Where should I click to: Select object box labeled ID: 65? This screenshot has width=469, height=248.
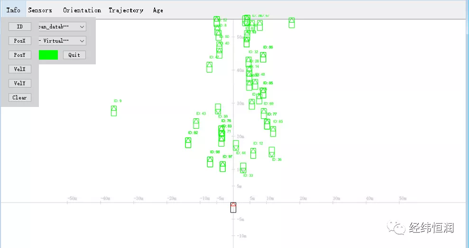[273, 131]
